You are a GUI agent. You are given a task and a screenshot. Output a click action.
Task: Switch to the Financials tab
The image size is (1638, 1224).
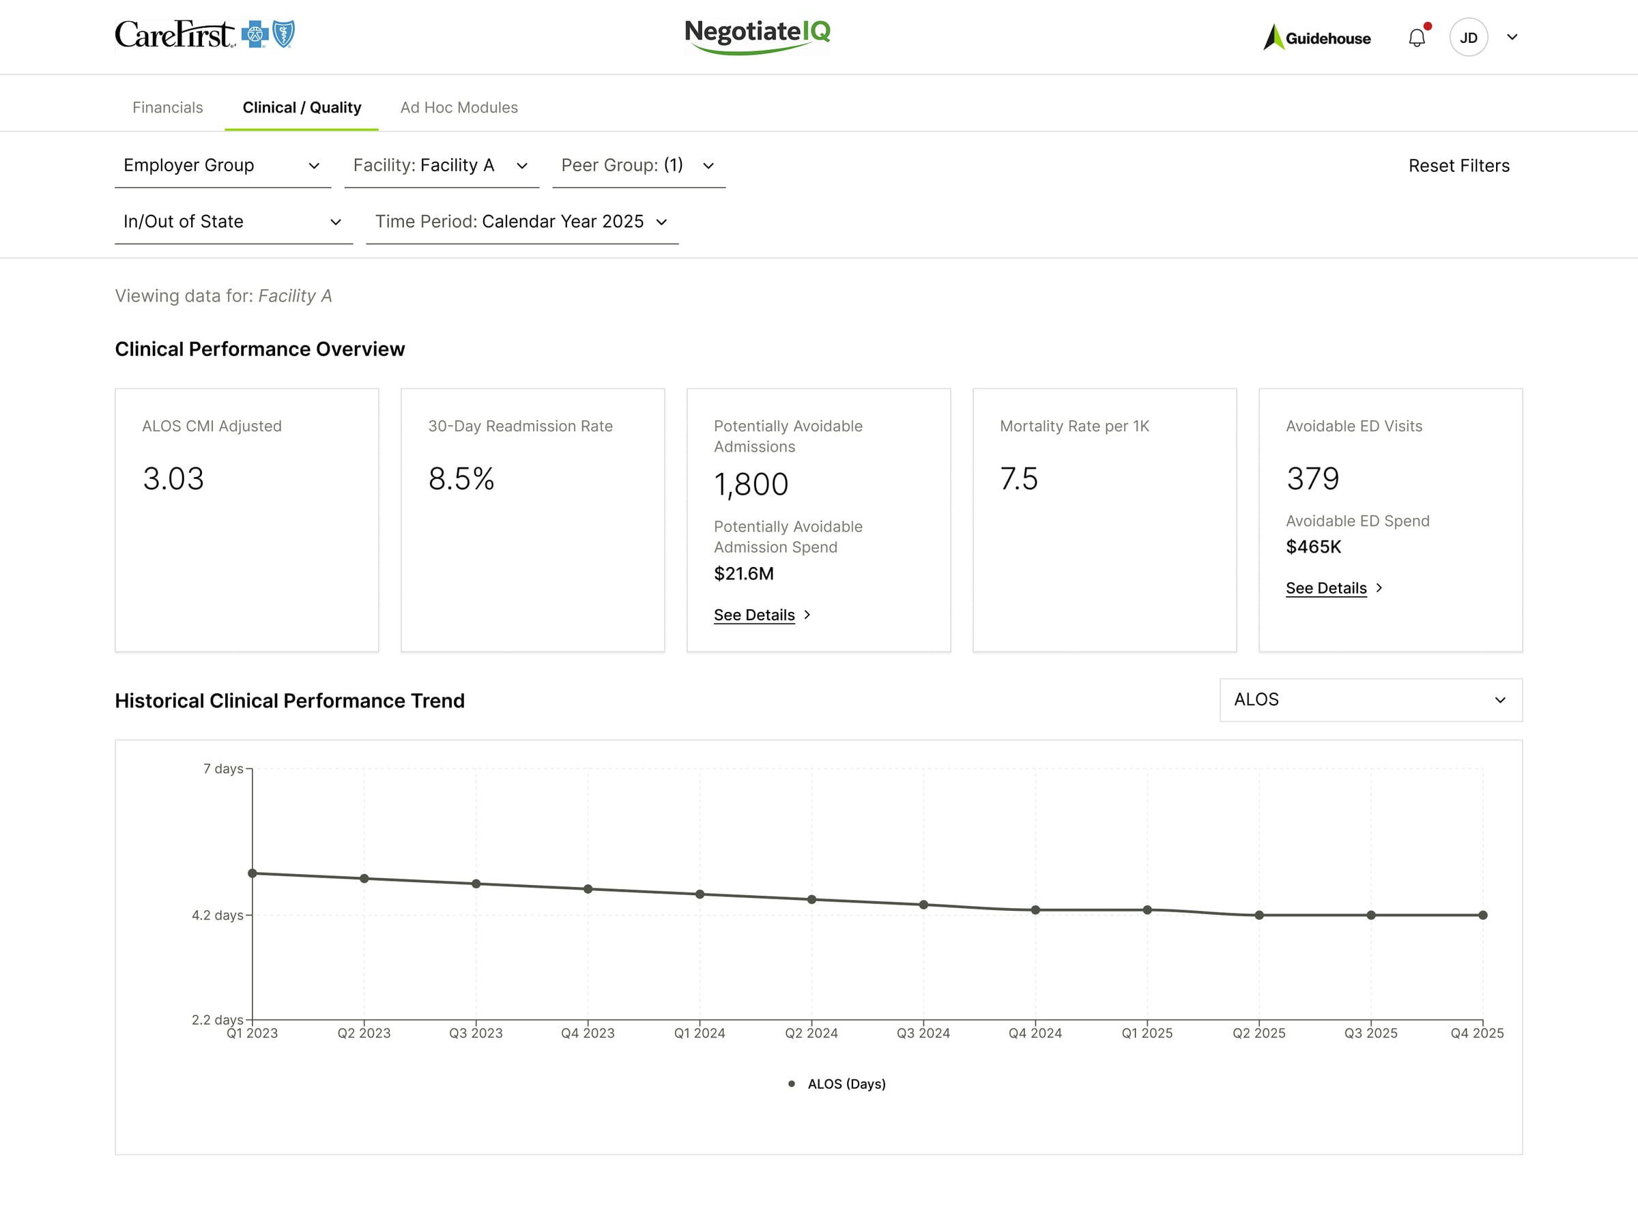pyautogui.click(x=167, y=107)
